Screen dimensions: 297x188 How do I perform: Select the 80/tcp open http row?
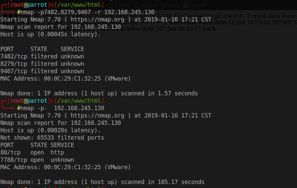coord(32,152)
